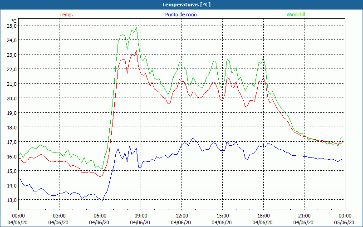363x227 pixels.
Task: Click the '20,0' y-axis value
Action: tap(12, 99)
